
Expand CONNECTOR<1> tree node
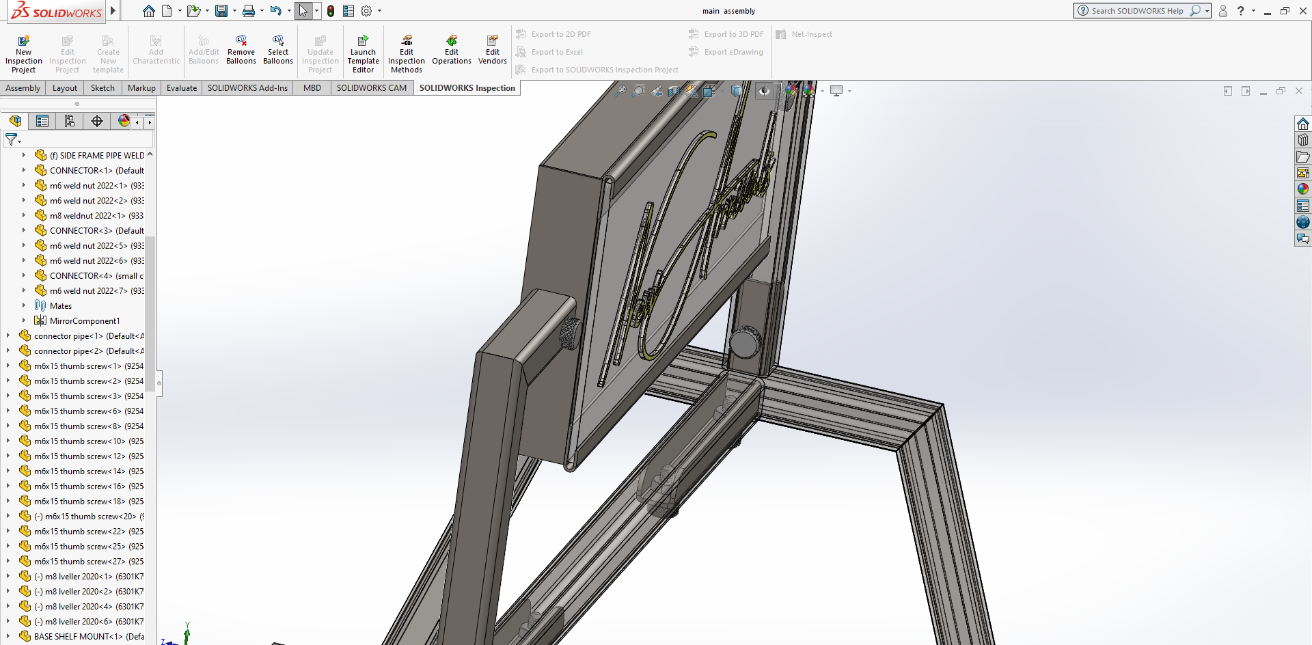click(23, 171)
